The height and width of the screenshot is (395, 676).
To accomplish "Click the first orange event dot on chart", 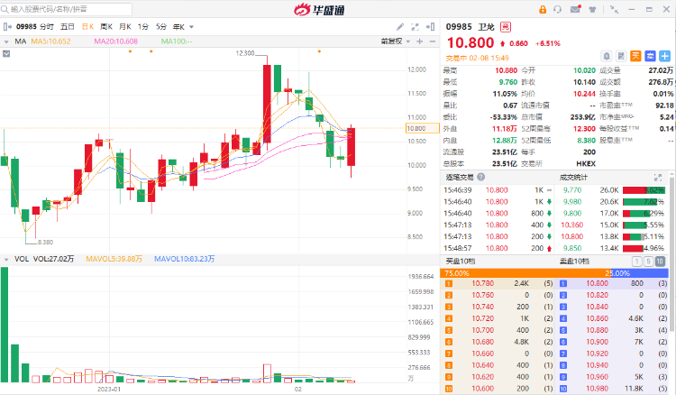I will tap(130, 51).
